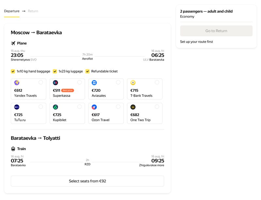Click the T-Bank Travels yellow logo
The image size is (261, 200).
click(x=133, y=83)
